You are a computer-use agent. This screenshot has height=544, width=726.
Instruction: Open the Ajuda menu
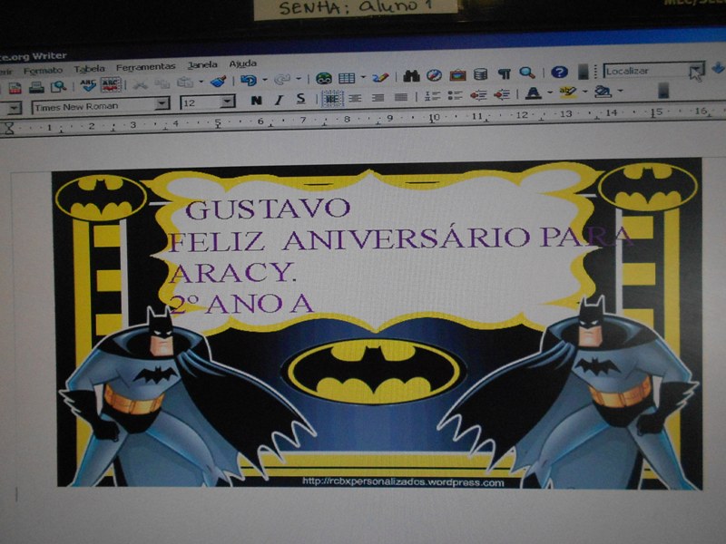click(x=242, y=63)
